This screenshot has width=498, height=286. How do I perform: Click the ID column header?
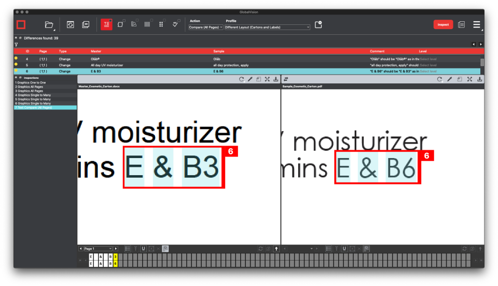[x=27, y=51]
